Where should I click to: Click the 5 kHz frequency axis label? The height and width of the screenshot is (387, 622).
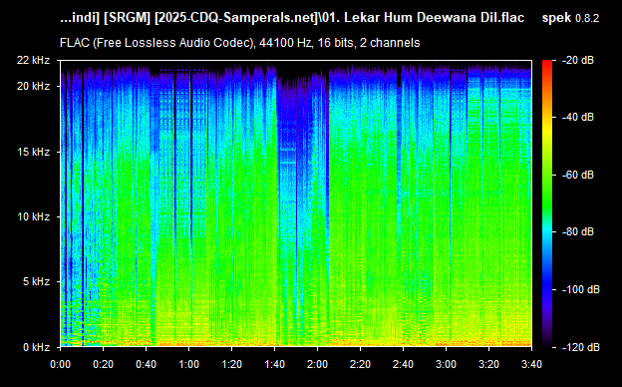tap(36, 282)
